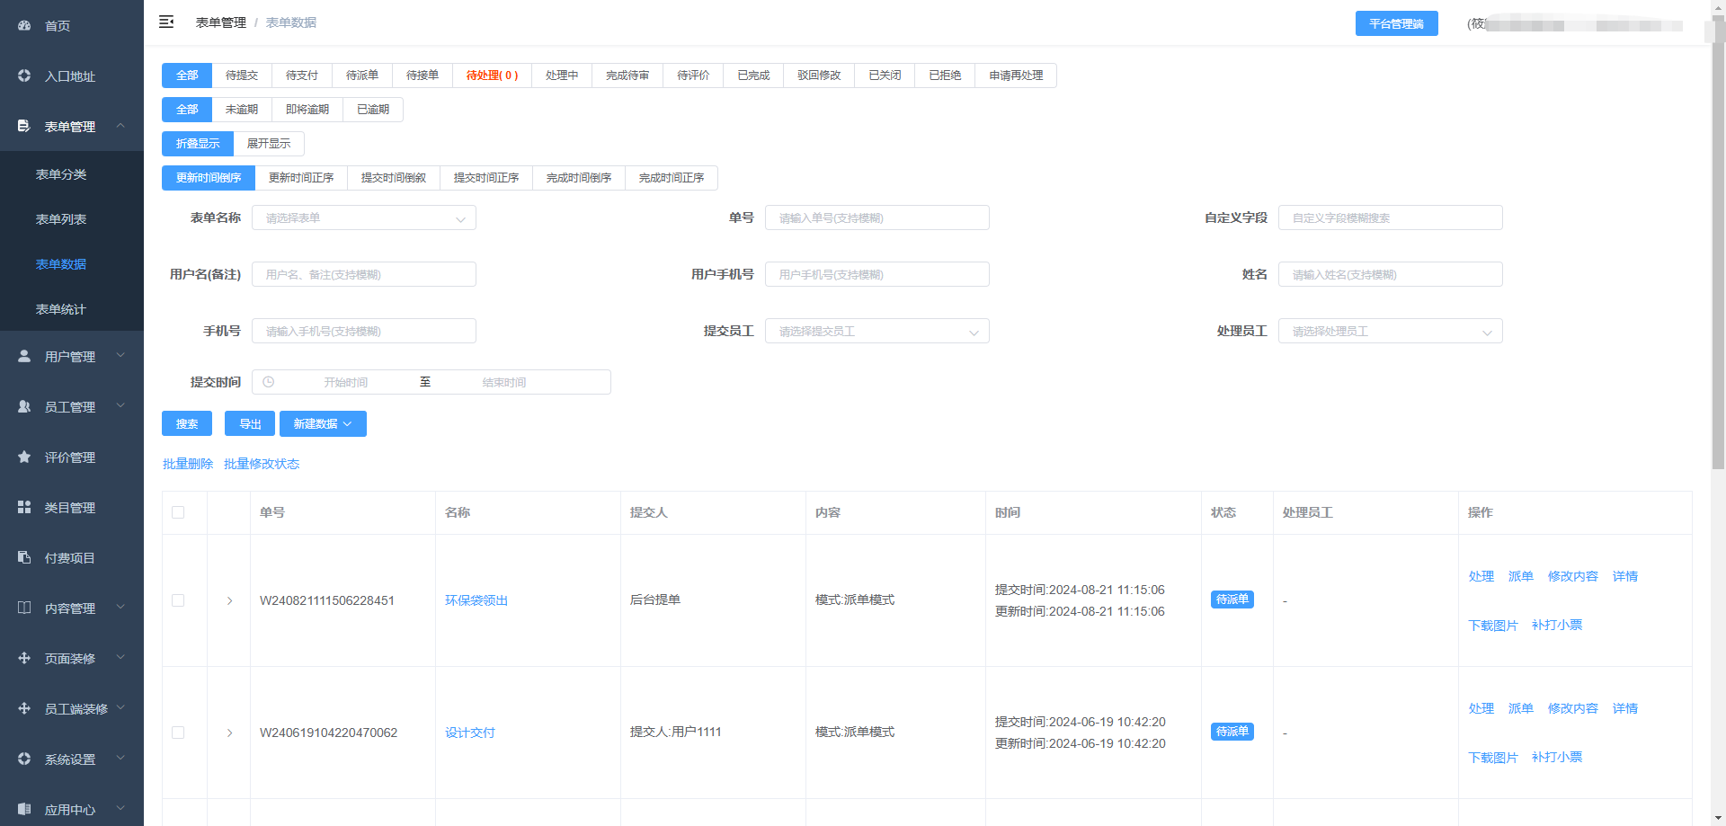Click the 姓名 input field
Viewport: 1726px width, 826px height.
tap(1391, 274)
